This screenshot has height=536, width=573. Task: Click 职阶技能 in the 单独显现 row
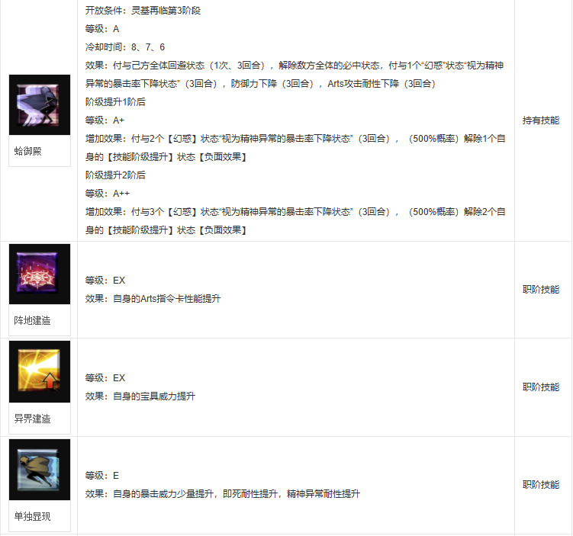pyautogui.click(x=541, y=484)
